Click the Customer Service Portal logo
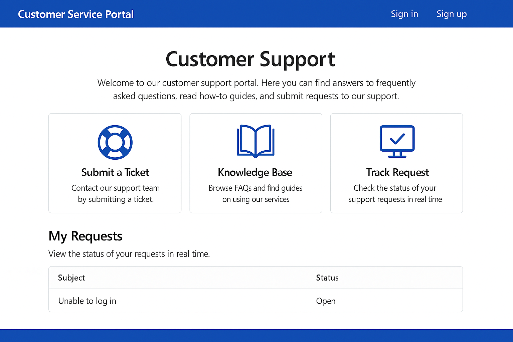The height and width of the screenshot is (342, 513). 75,14
